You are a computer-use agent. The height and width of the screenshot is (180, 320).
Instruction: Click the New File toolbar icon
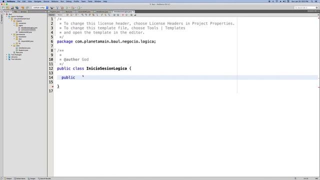coord(3,8)
